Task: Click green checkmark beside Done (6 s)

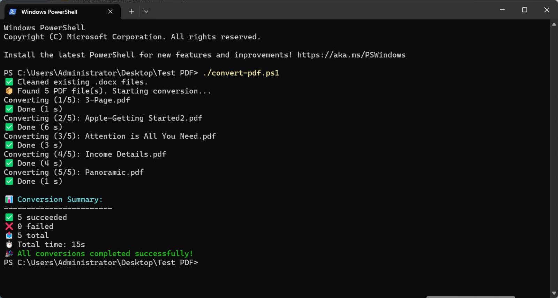Action: (x=9, y=127)
